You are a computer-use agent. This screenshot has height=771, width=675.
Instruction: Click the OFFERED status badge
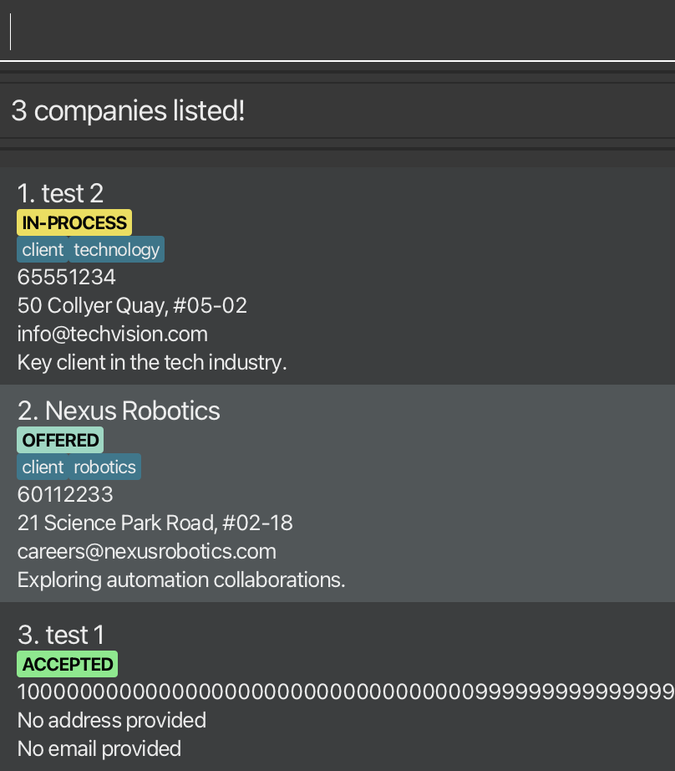(x=60, y=440)
